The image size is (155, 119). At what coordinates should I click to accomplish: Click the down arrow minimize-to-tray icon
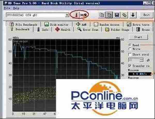point(133,15)
